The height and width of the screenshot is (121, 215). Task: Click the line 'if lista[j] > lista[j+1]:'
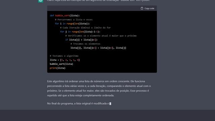click(81, 40)
